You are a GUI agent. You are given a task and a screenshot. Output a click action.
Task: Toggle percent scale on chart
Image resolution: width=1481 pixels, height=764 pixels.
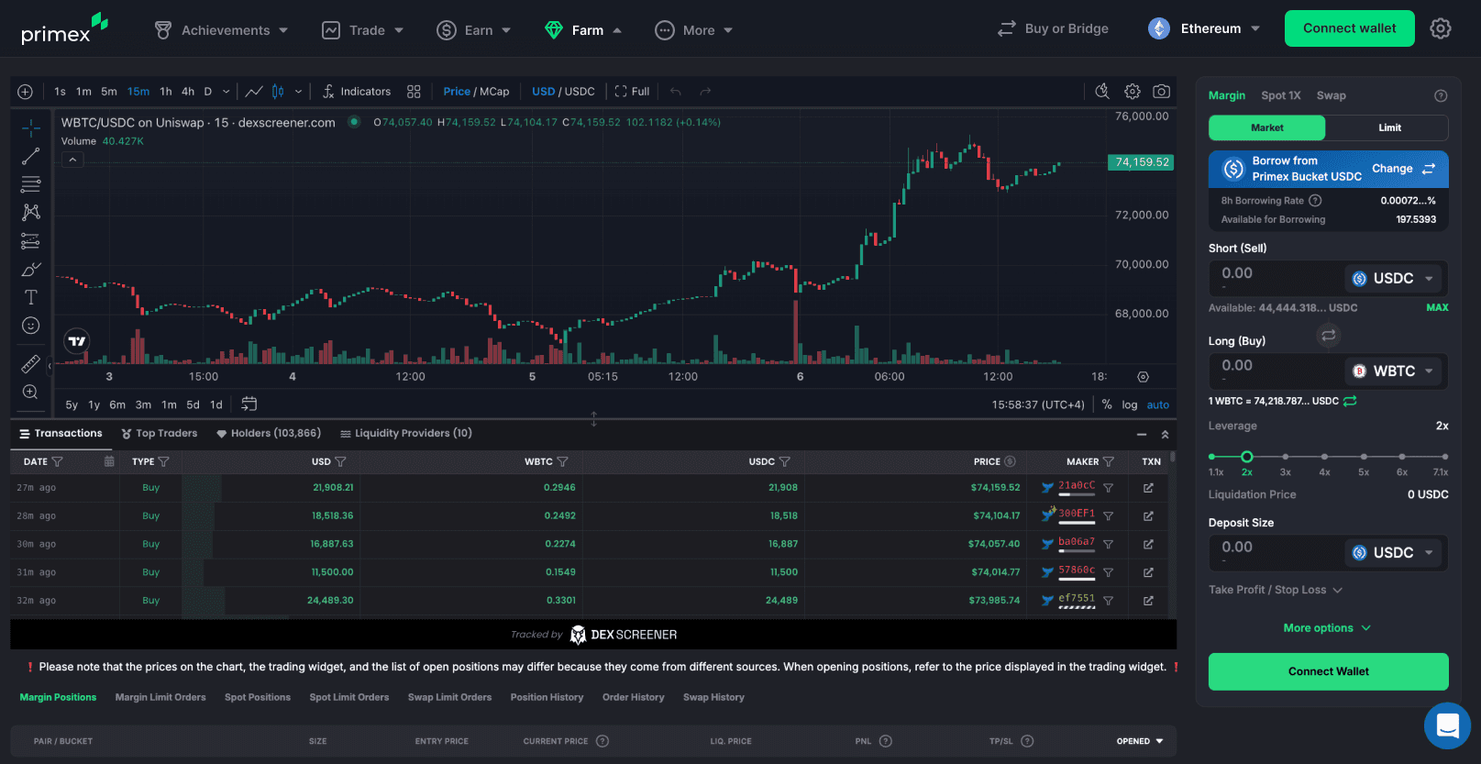(x=1107, y=404)
